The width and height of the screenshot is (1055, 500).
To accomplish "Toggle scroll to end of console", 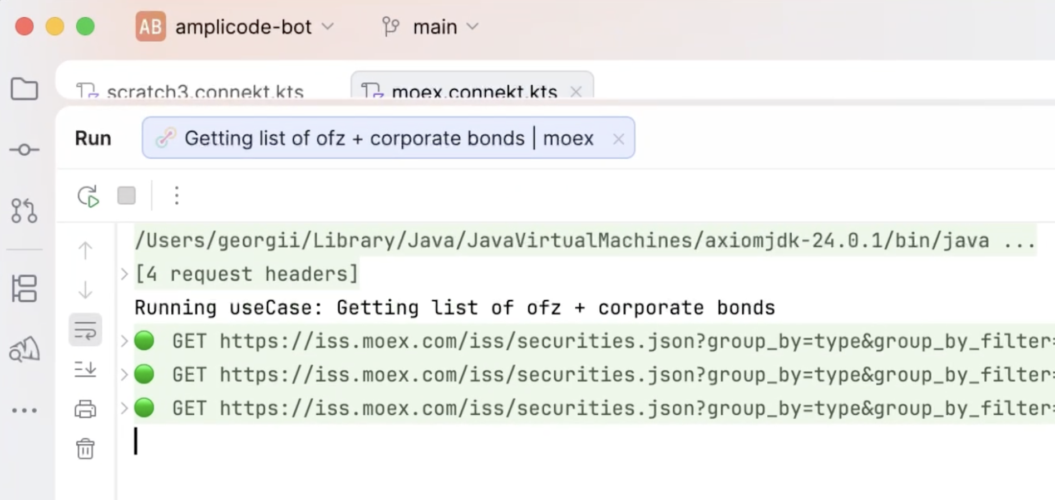I will click(x=85, y=369).
